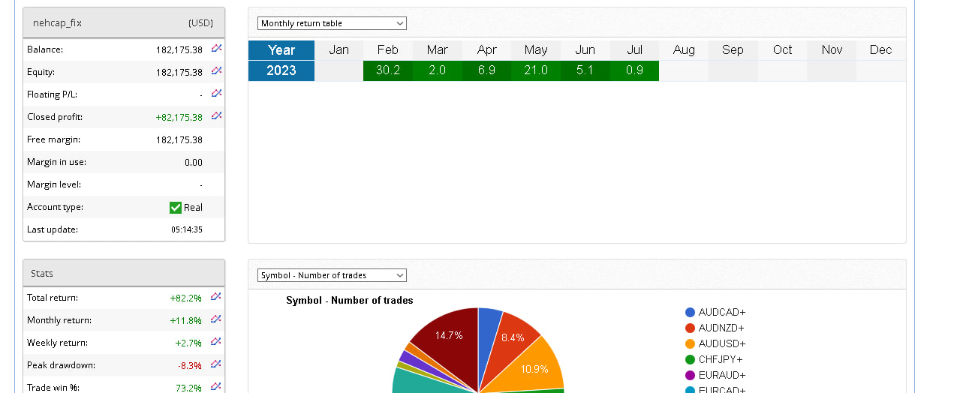Image resolution: width=957 pixels, height=393 pixels.
Task: Select the AUDUSD+ legend entry
Action: coord(721,344)
